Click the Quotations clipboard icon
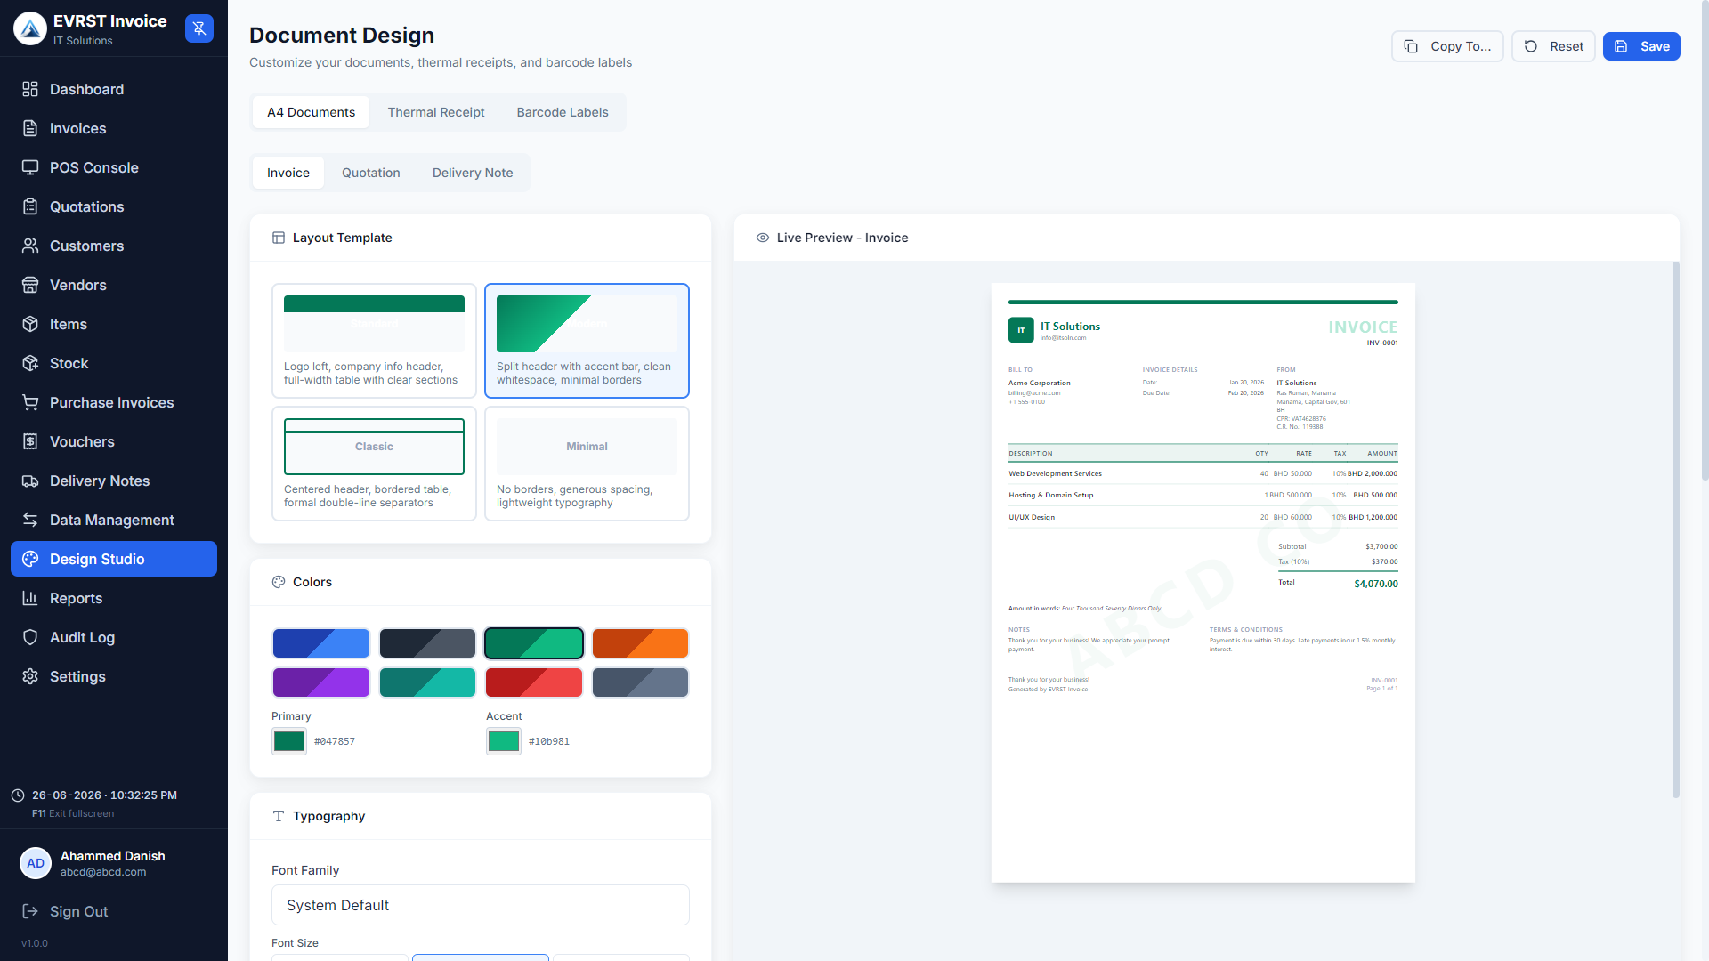1709x961 pixels. click(x=30, y=206)
